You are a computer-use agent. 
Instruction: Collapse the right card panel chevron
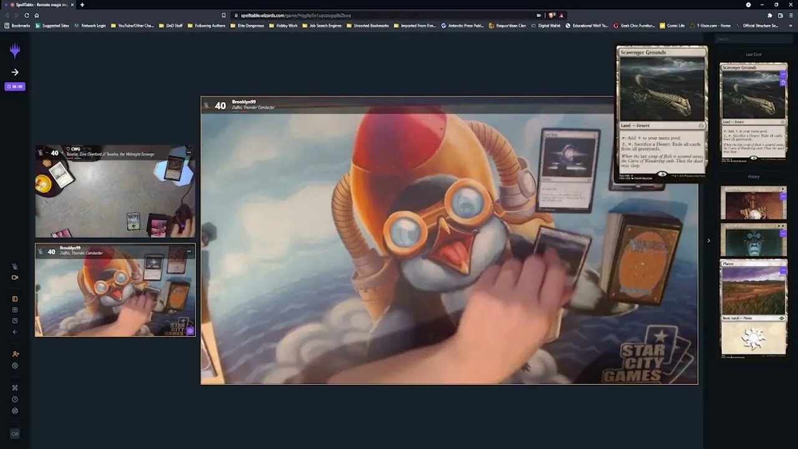(x=708, y=241)
